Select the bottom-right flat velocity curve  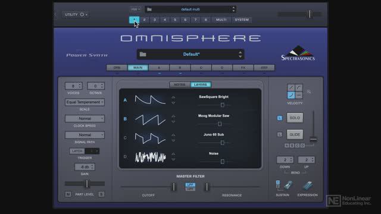click(x=299, y=95)
